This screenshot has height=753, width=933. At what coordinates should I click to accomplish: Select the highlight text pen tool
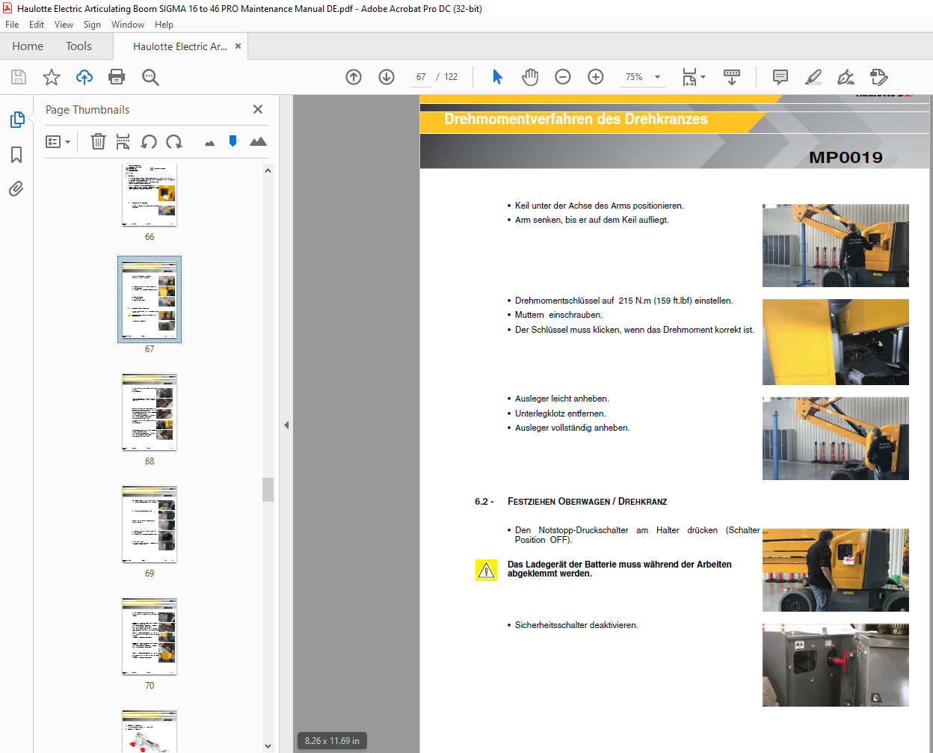coord(813,77)
